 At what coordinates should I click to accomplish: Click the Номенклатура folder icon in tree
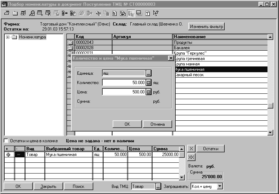pyautogui.click(x=14, y=37)
